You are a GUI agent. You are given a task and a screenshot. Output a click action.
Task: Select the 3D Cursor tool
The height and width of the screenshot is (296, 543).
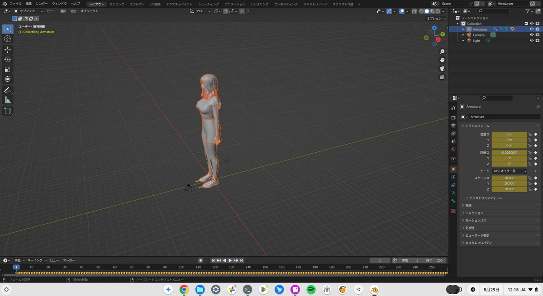click(7, 39)
